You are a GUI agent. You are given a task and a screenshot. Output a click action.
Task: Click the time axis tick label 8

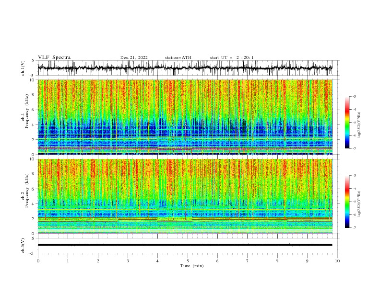277,261
